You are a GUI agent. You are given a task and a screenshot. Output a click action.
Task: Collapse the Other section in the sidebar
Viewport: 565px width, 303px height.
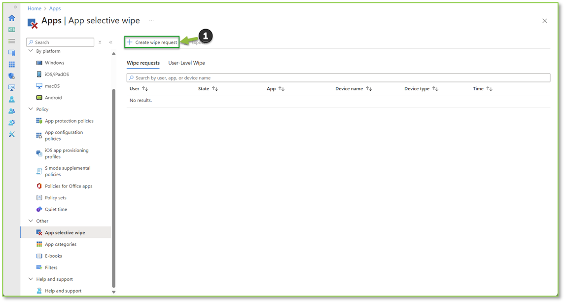tap(31, 221)
